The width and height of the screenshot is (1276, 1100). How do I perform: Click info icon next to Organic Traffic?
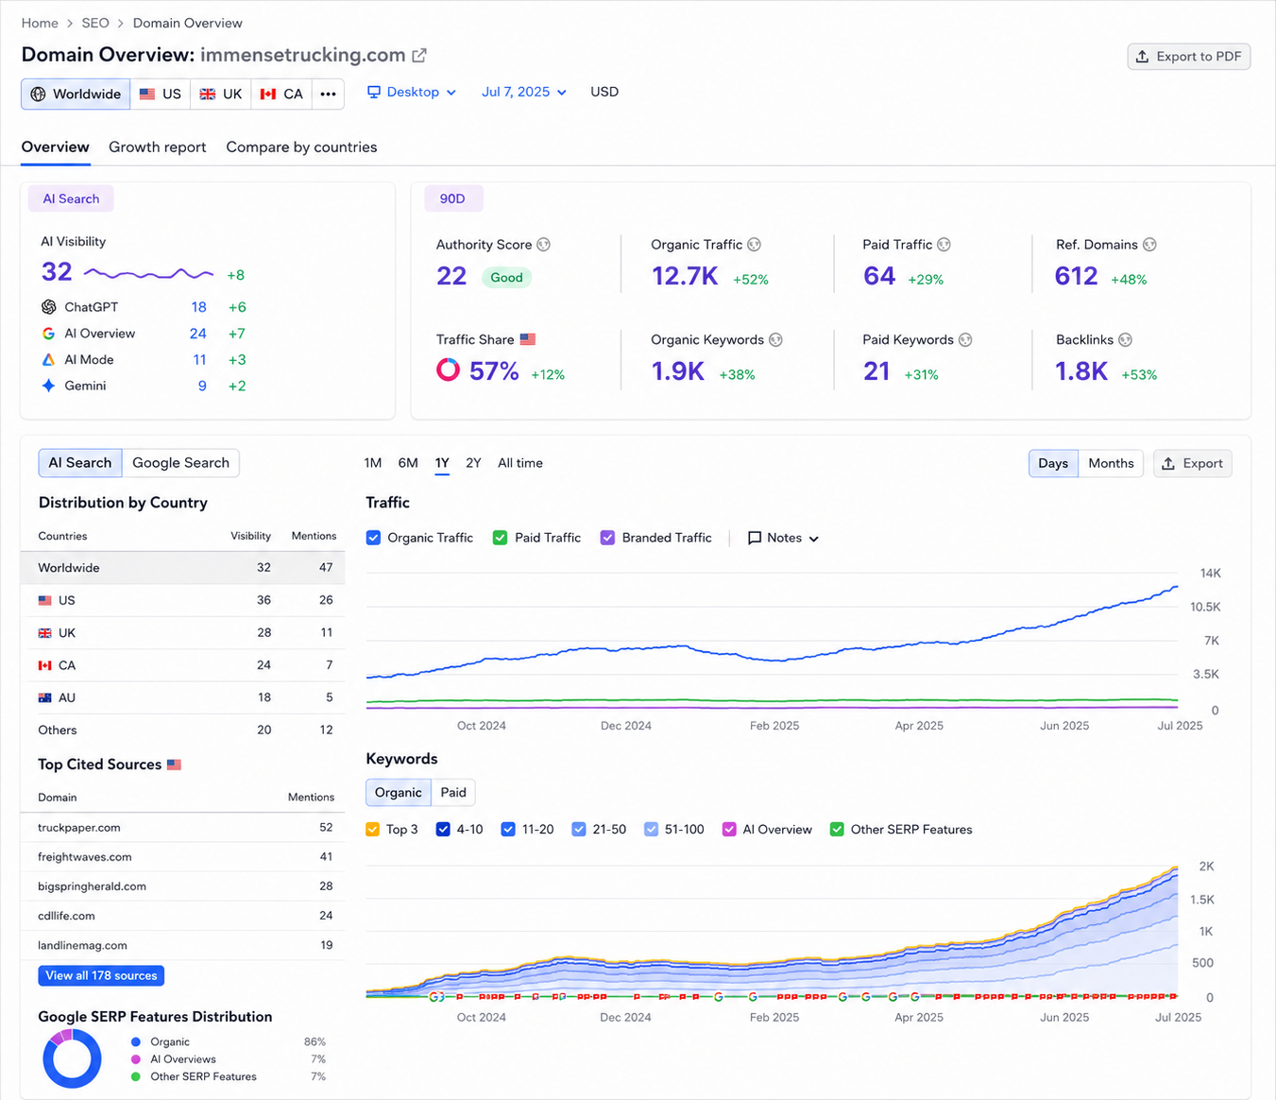coord(754,245)
